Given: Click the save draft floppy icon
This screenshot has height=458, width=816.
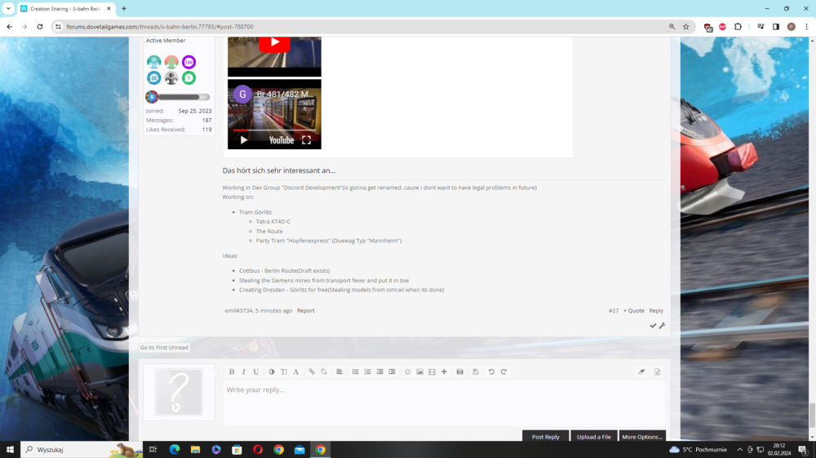Looking at the screenshot, I should click(x=476, y=372).
